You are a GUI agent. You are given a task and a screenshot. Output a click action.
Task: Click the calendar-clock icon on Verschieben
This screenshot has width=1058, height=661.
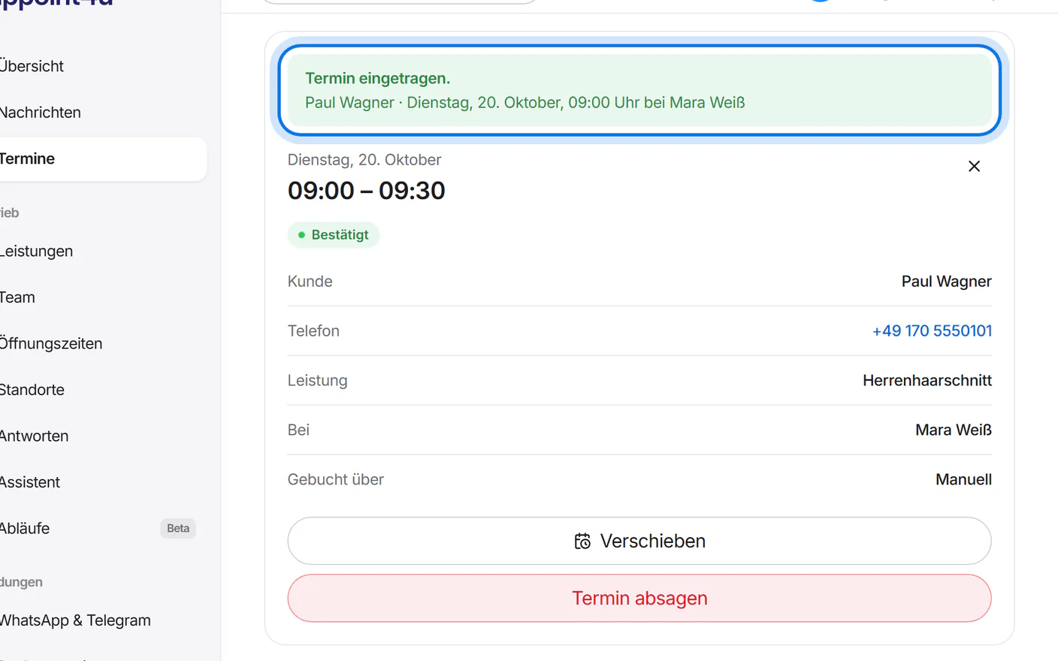[582, 542]
